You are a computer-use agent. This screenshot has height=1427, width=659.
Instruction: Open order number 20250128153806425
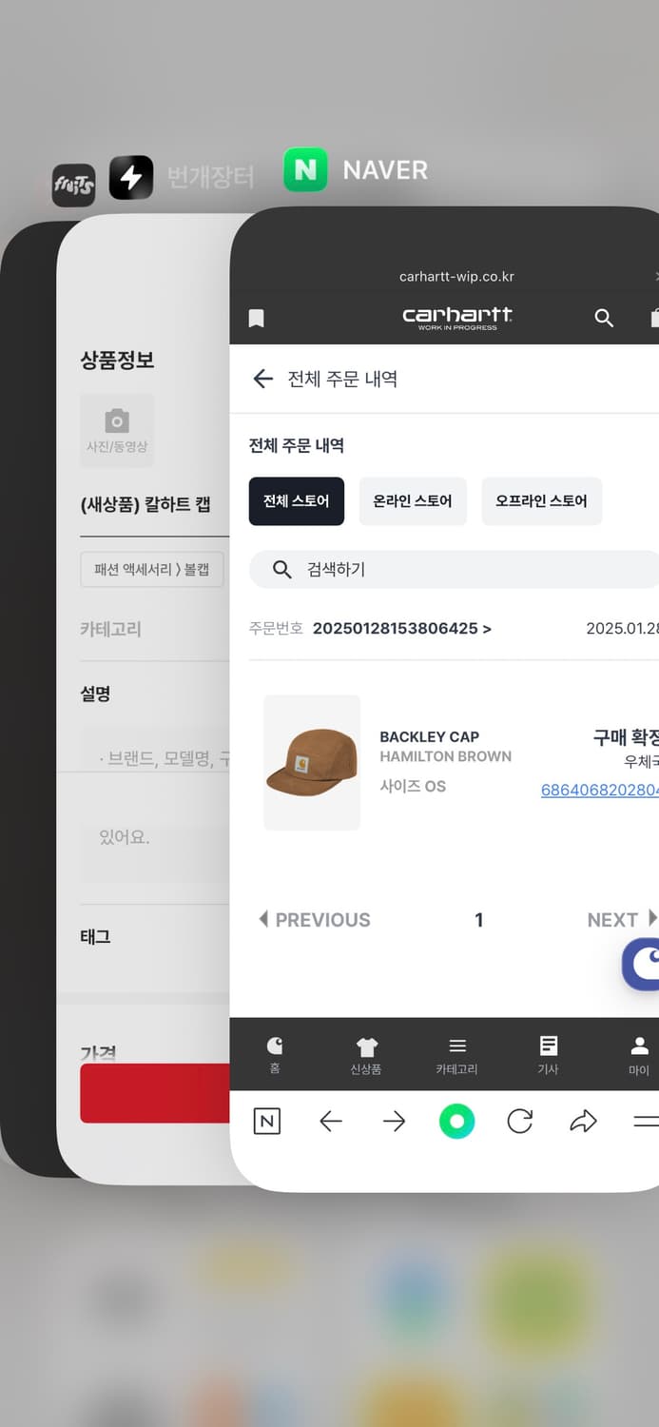(x=401, y=629)
